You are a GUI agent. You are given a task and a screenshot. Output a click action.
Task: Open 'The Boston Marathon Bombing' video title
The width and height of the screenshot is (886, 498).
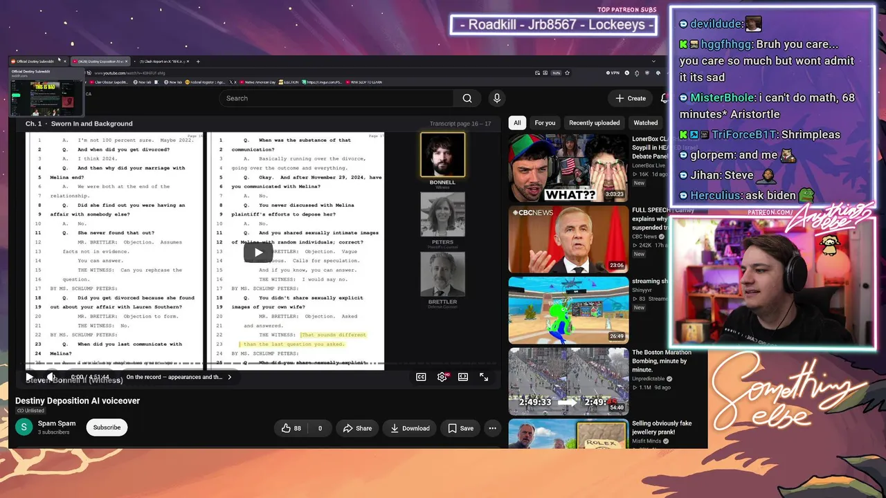(662, 361)
